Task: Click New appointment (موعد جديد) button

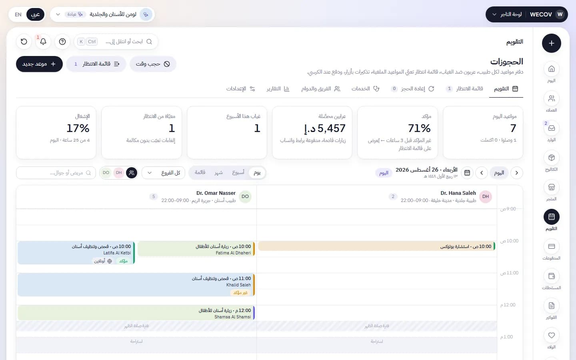Action: [39, 64]
